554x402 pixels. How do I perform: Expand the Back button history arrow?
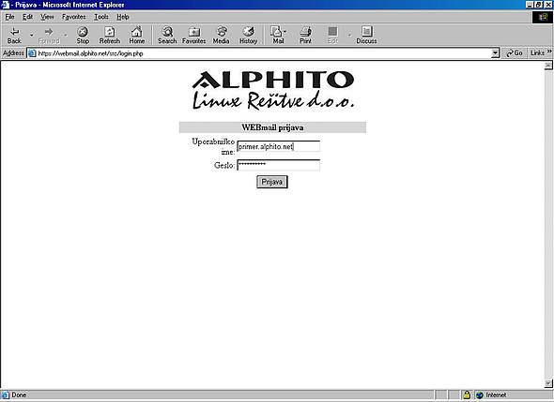(x=31, y=35)
